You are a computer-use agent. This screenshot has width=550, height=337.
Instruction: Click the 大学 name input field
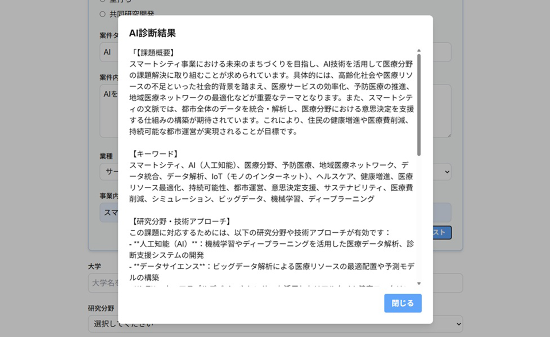tap(103, 283)
